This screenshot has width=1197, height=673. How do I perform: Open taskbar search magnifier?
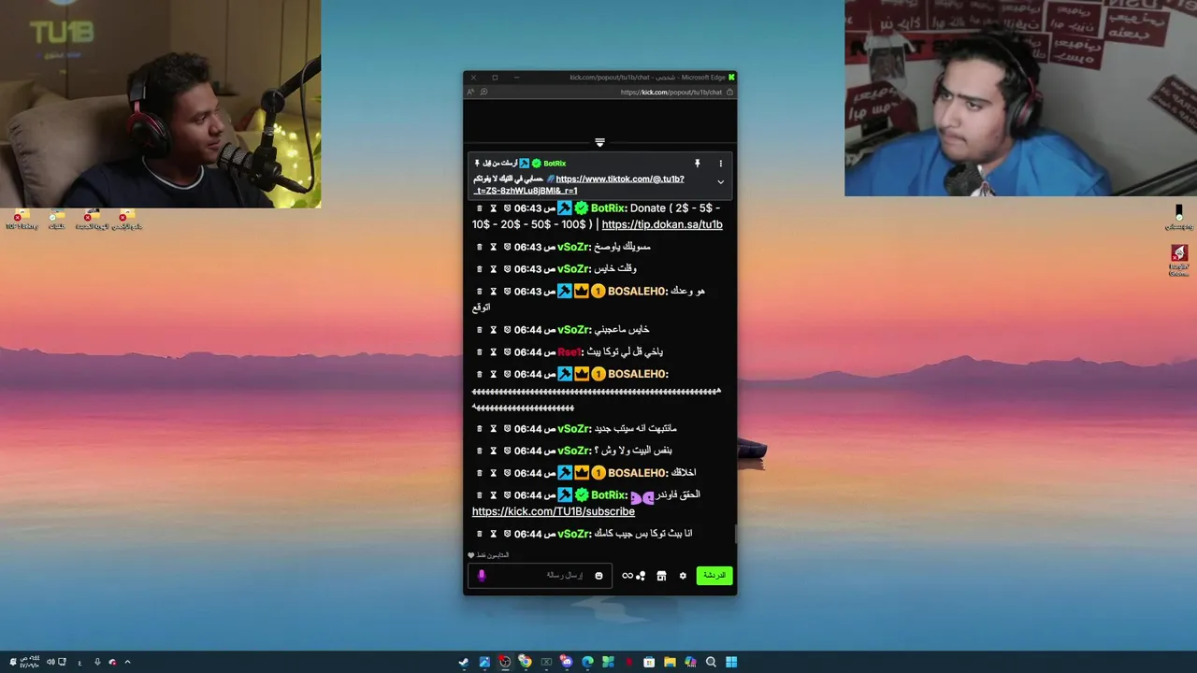[x=711, y=662]
